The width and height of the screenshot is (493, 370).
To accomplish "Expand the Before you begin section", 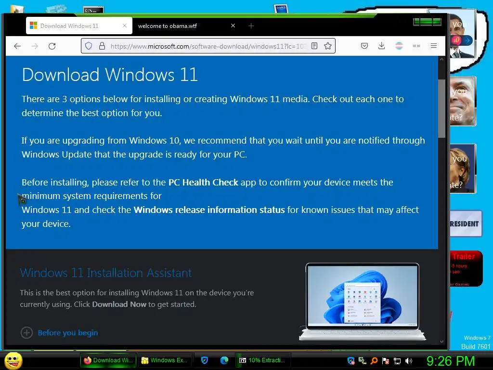I will pyautogui.click(x=27, y=332).
